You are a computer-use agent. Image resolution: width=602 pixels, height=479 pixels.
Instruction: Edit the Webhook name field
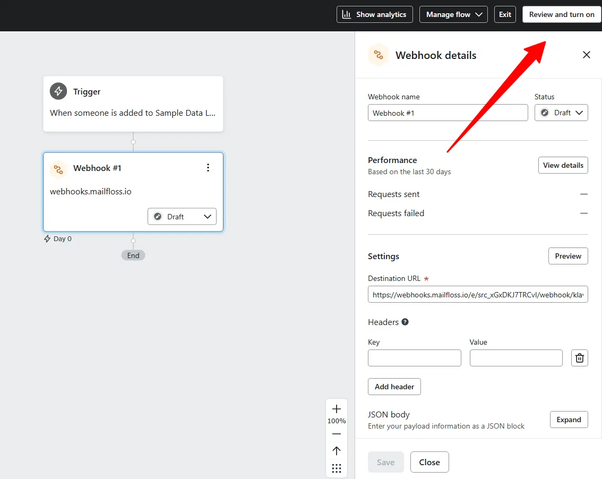point(448,113)
